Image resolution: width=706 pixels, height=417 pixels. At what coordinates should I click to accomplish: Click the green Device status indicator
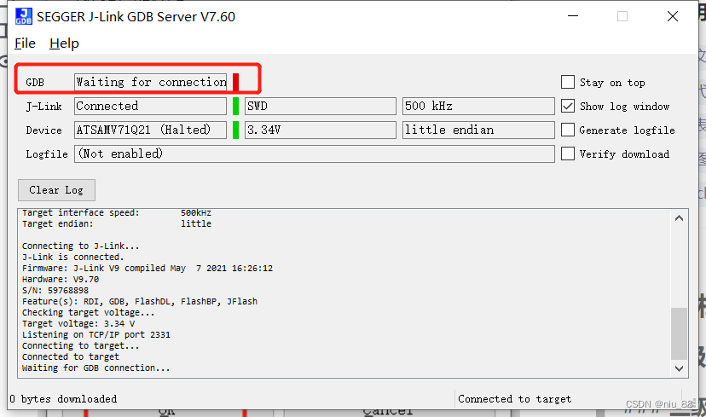pyautogui.click(x=235, y=130)
